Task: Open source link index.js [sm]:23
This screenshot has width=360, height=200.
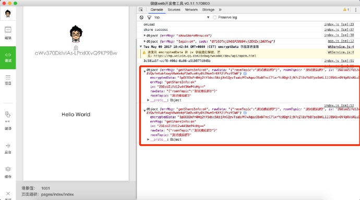Action: click(x=339, y=24)
